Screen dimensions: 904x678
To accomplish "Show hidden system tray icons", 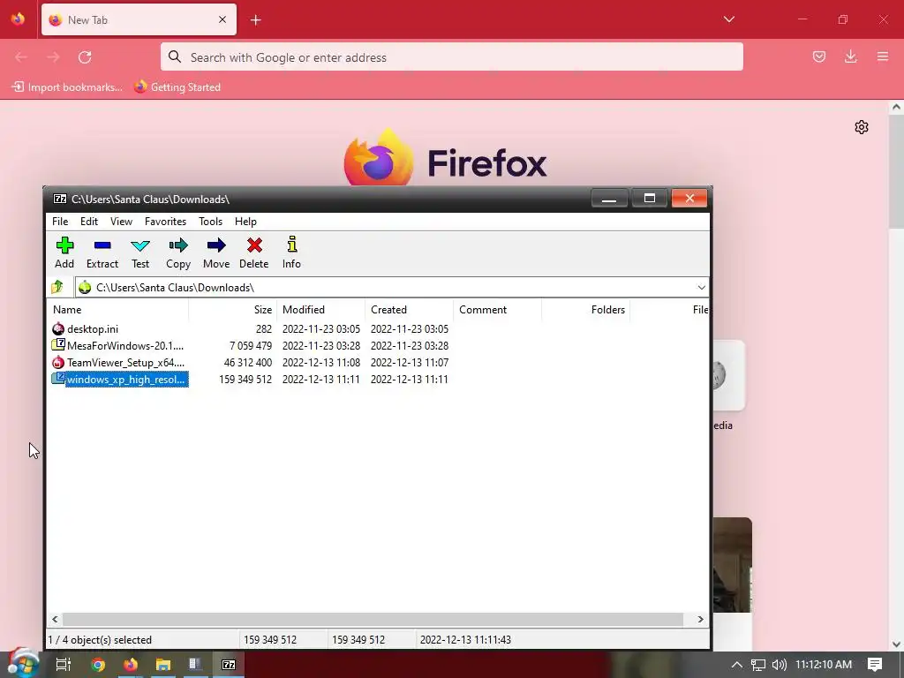I will pos(737,664).
